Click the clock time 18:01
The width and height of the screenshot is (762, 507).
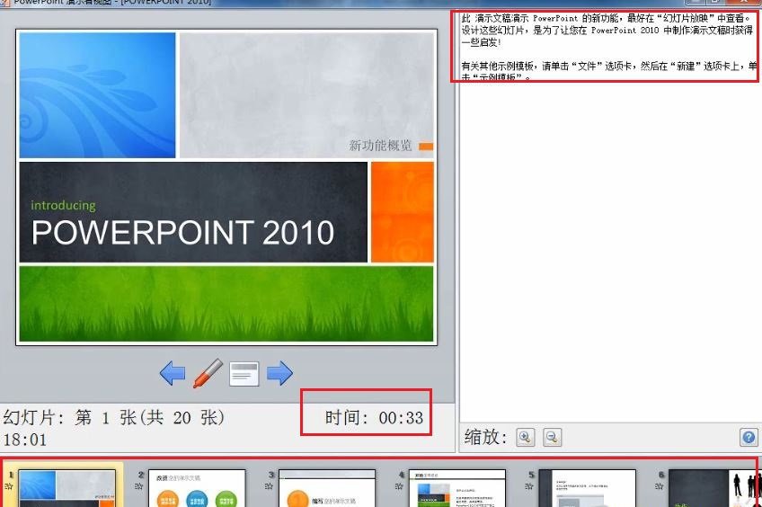[25, 440]
